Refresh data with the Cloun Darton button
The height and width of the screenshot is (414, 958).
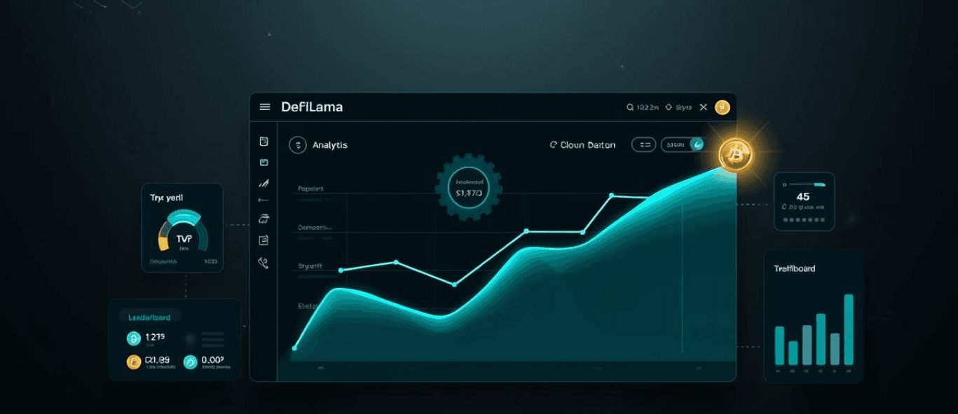click(582, 145)
